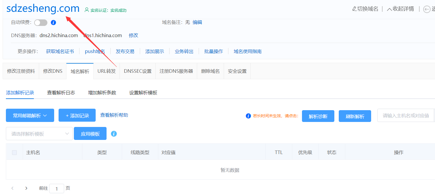Open the 查看解析日志 sub-tab
Image resolution: width=435 pixels, height=195 pixels.
pos(61,93)
